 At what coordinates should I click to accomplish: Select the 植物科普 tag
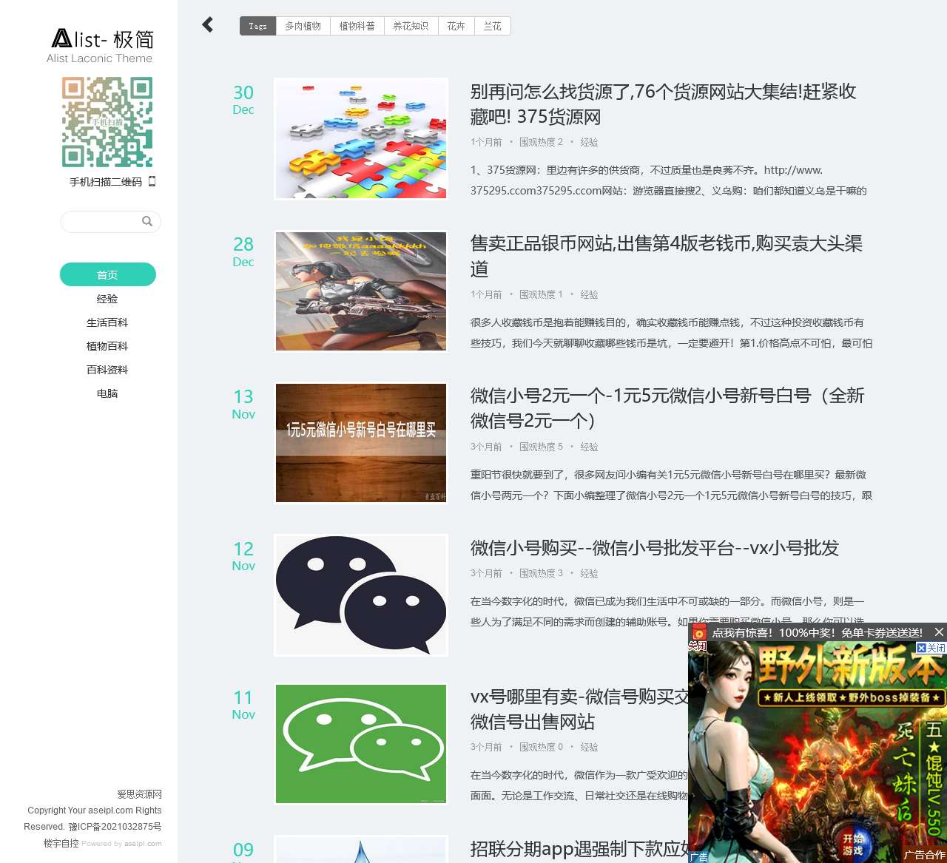357,26
